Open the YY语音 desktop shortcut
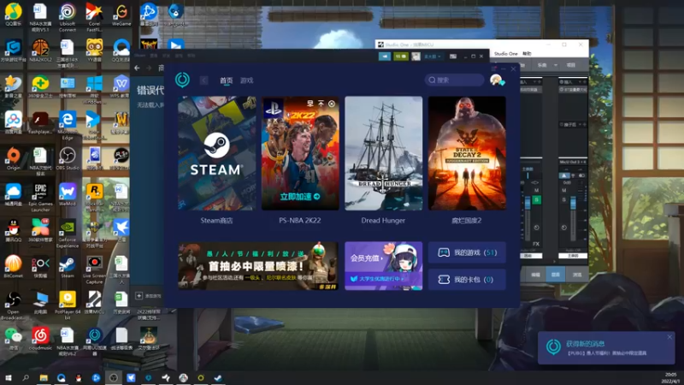Viewport: 684px width, 385px height. (94, 50)
